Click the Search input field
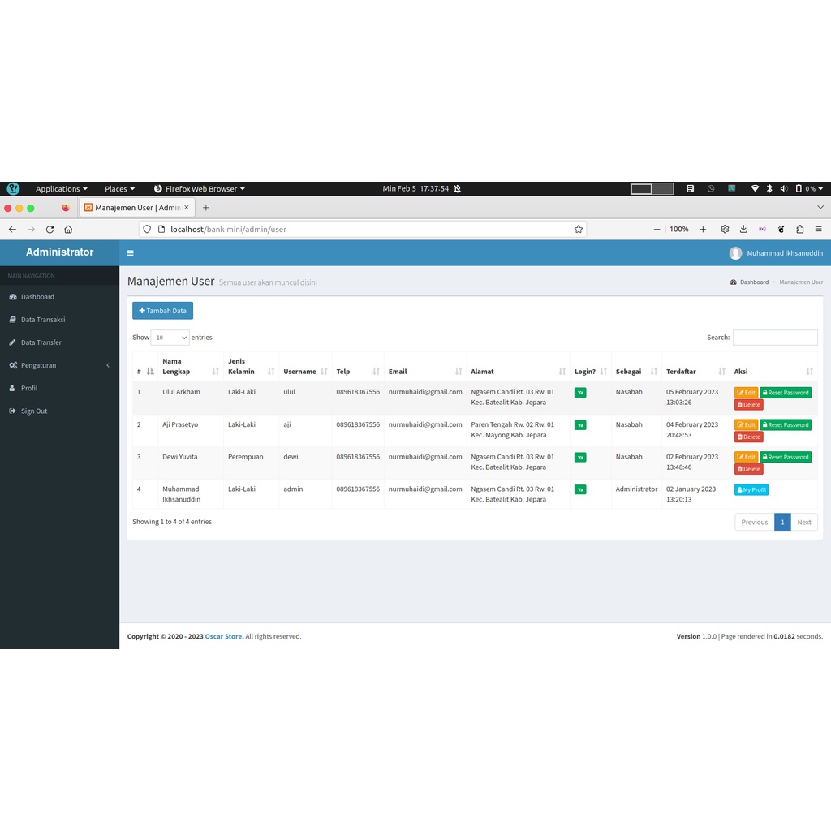Image resolution: width=831 pixels, height=831 pixels. click(775, 338)
